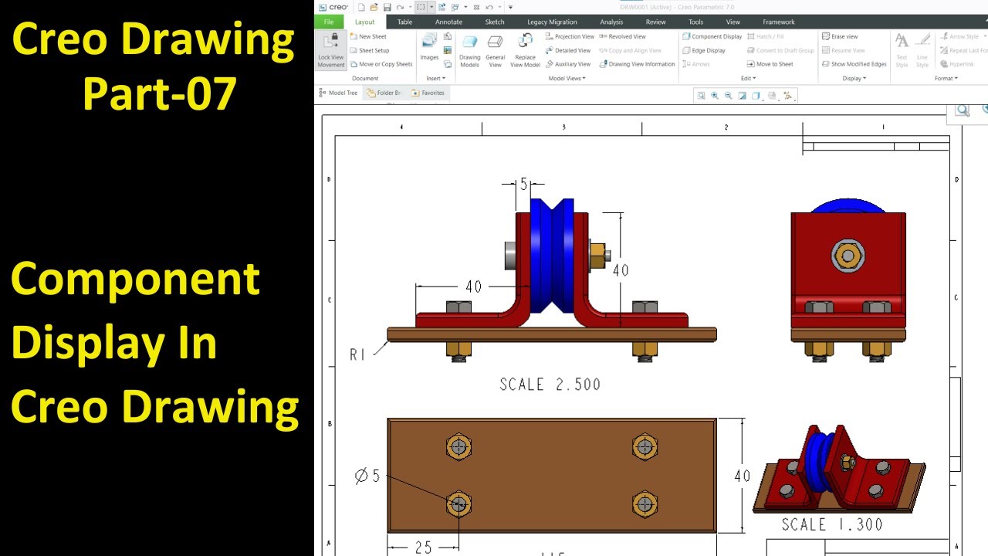Screen dimensions: 988x556
Task: Add a Revolved View
Action: [622, 36]
